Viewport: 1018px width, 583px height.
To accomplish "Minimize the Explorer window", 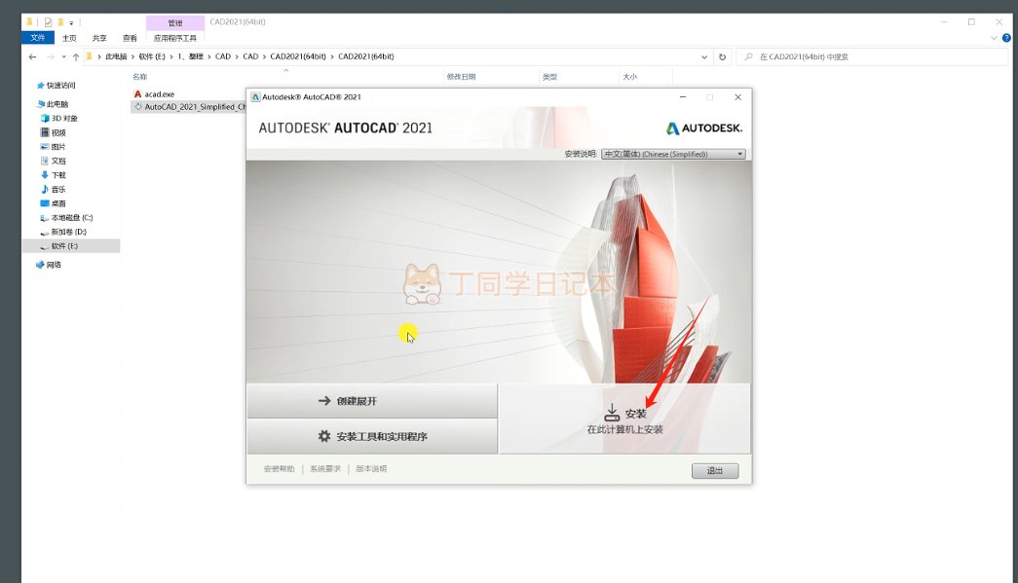I will pos(945,22).
